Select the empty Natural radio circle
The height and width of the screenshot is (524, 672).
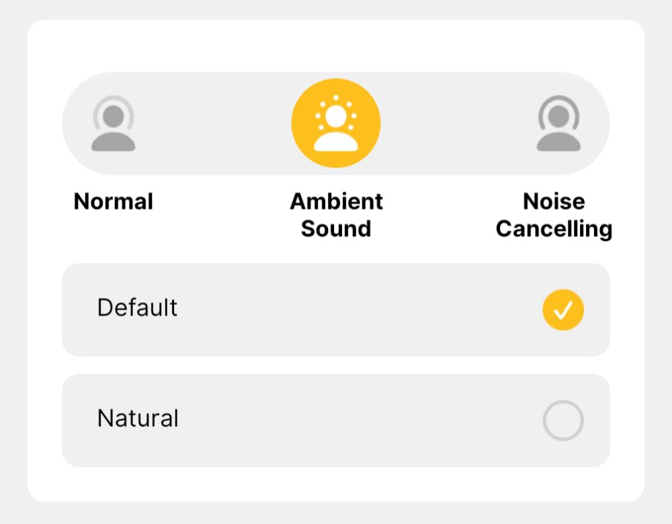563,421
